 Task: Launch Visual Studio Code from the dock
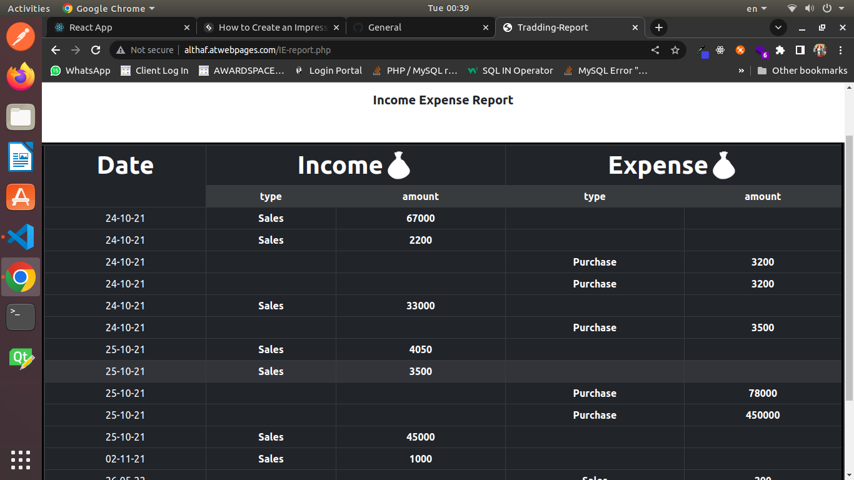(21, 237)
